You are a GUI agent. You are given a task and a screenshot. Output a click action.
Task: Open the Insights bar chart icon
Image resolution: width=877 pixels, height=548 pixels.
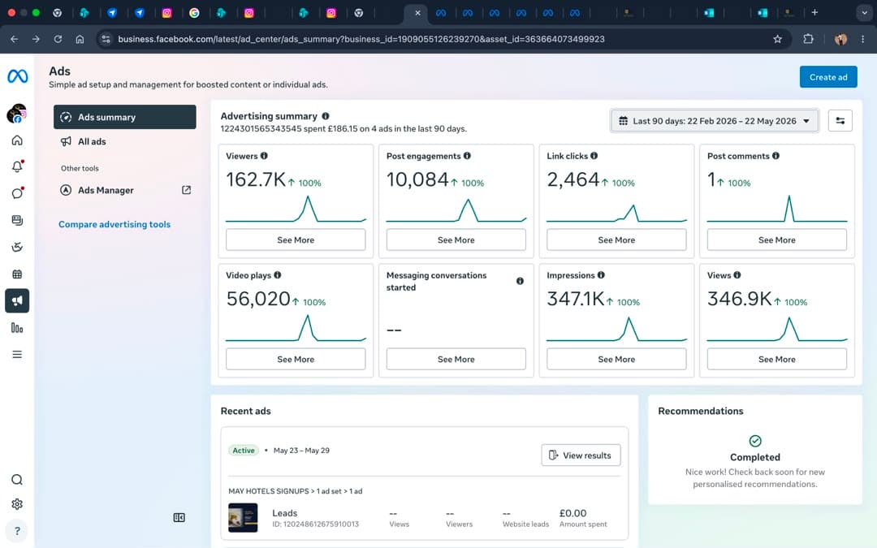[x=17, y=328]
